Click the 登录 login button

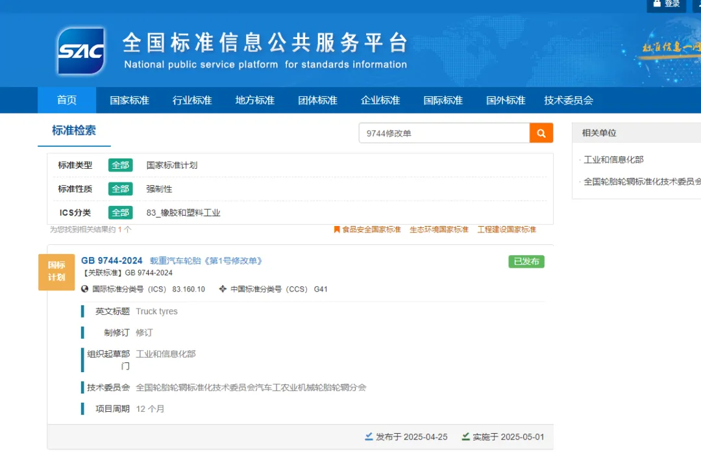667,4
